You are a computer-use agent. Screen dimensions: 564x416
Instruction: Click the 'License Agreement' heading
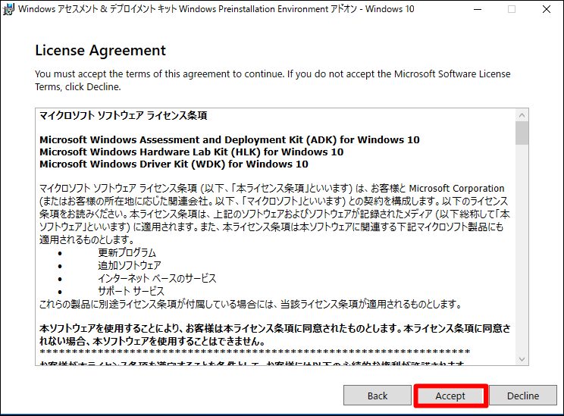coord(100,50)
